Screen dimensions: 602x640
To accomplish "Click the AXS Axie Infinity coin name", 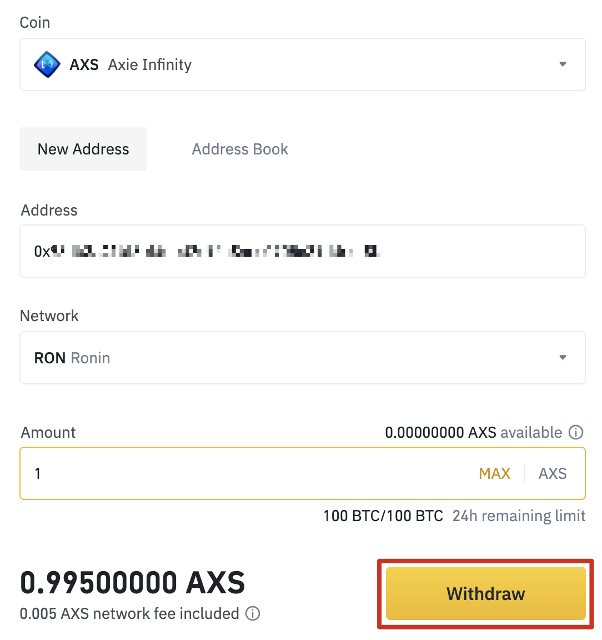I will click(131, 64).
